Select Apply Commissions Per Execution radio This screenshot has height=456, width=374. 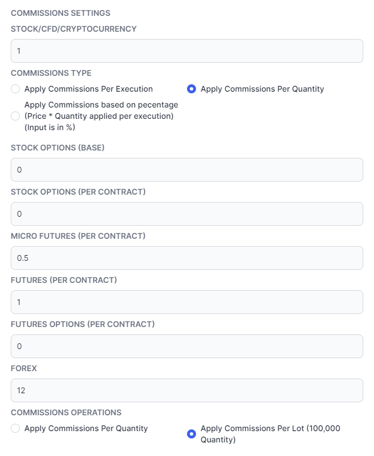coord(15,89)
